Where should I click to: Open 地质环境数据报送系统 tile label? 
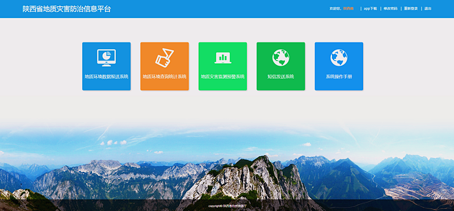tap(106, 76)
